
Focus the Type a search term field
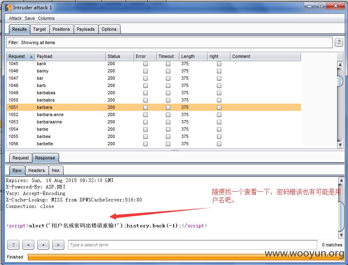pos(193,245)
